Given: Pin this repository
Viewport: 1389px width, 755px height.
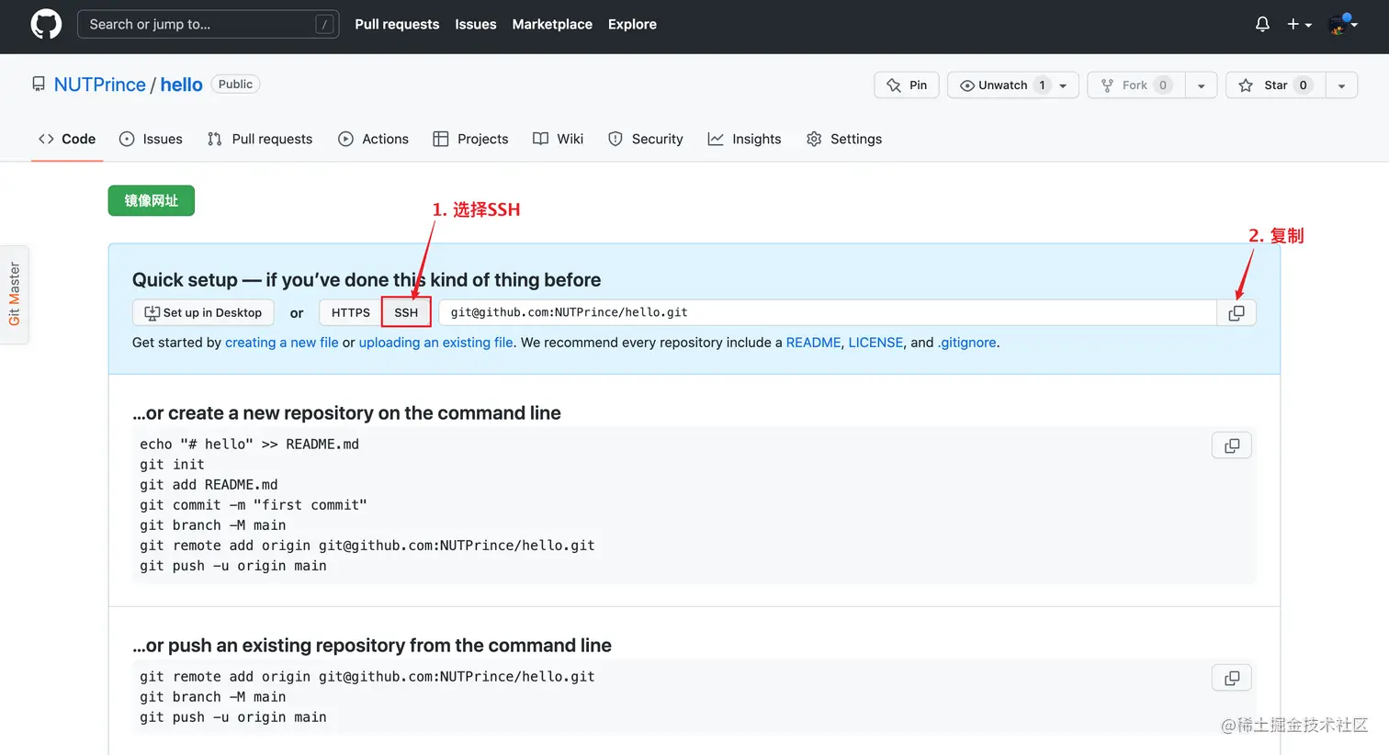Looking at the screenshot, I should coord(907,85).
